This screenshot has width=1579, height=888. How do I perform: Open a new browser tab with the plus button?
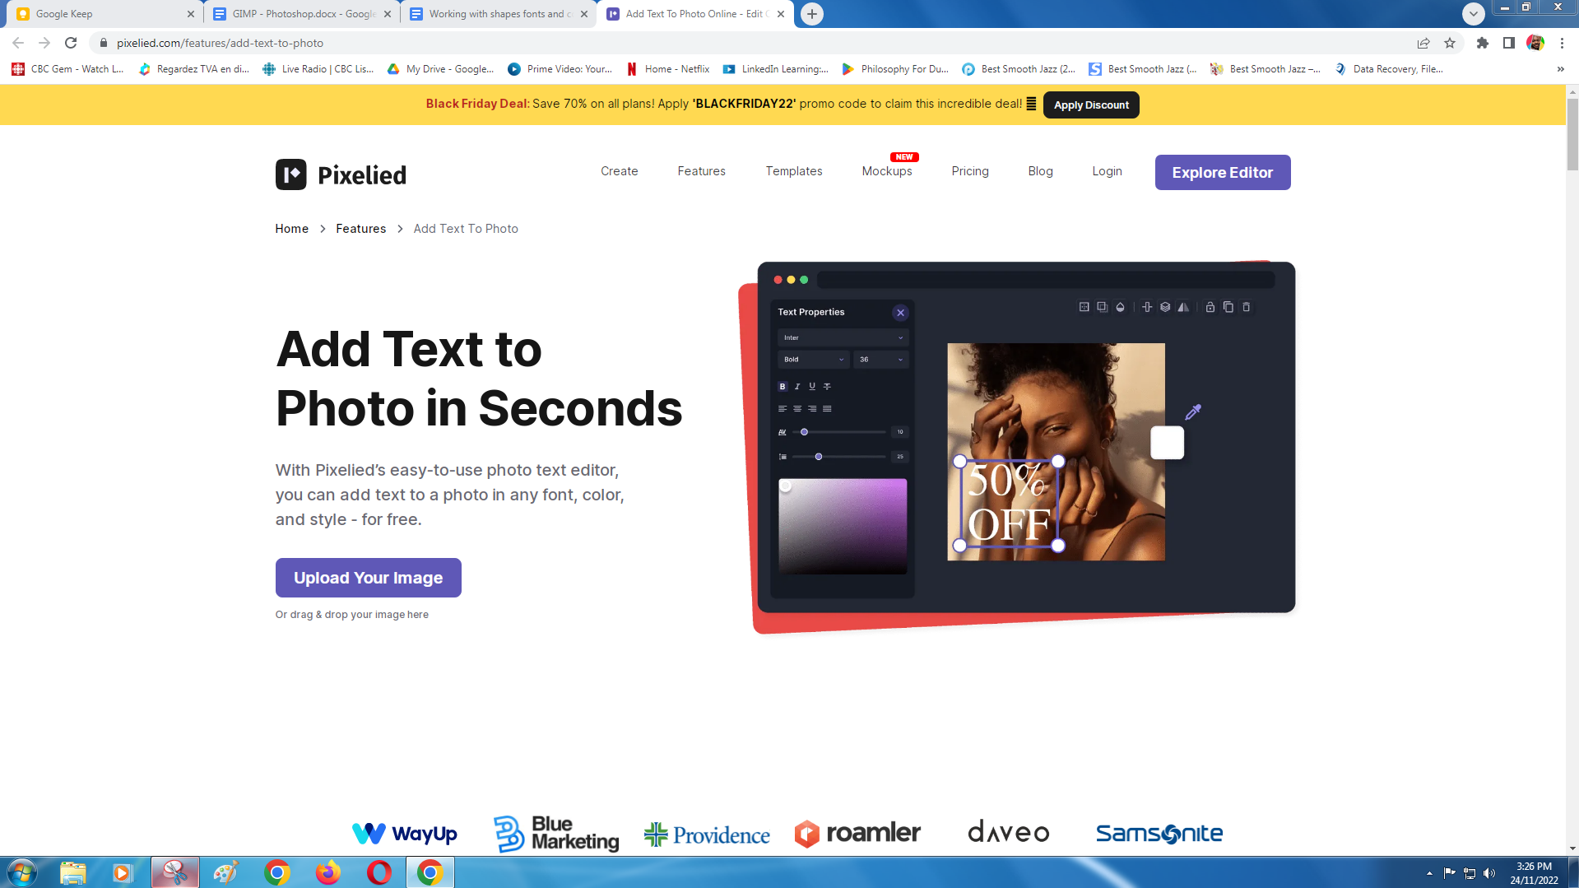pos(811,14)
